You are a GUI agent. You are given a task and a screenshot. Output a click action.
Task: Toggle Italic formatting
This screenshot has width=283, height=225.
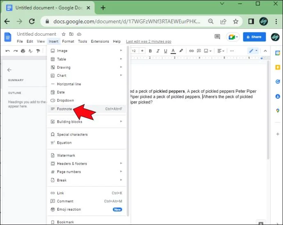click(x=158, y=51)
